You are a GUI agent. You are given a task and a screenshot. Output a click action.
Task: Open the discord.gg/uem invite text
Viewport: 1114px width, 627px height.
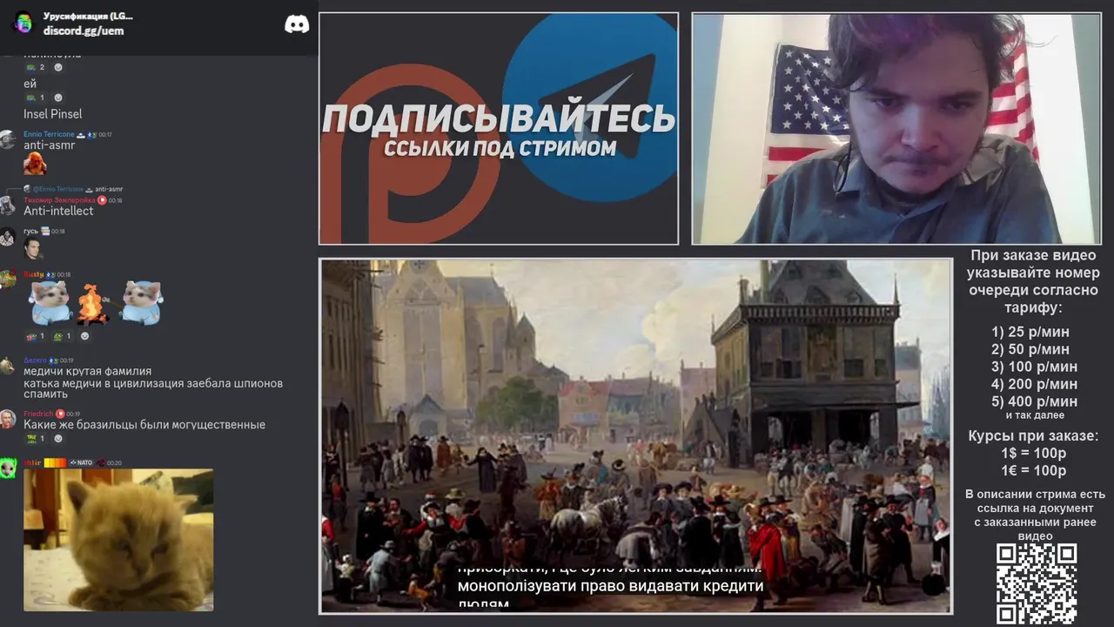tap(84, 30)
